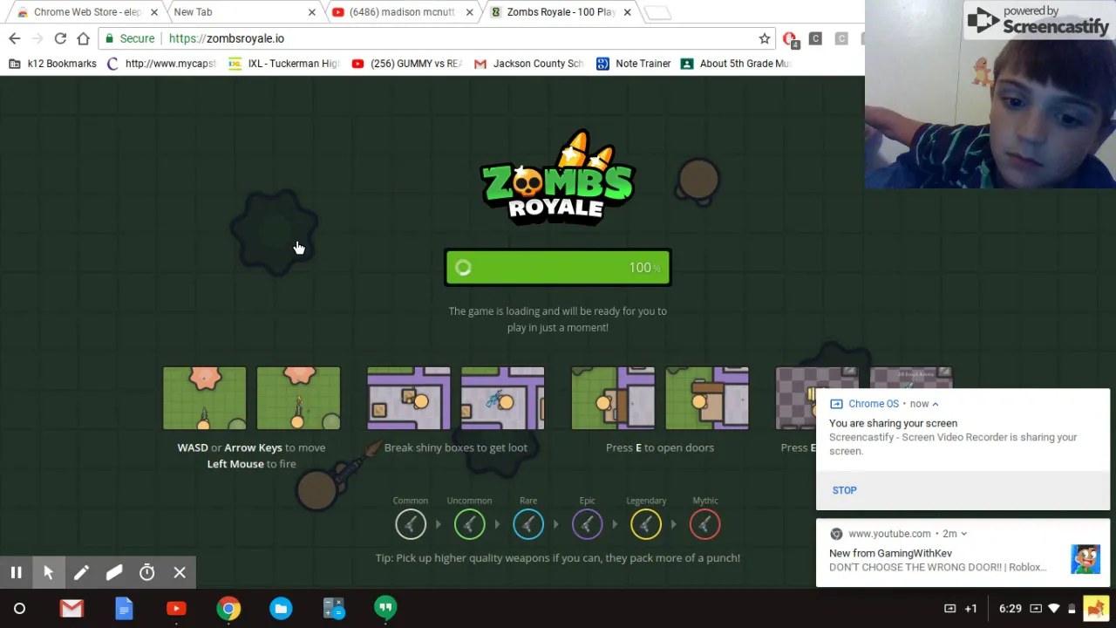This screenshot has height=628, width=1116.
Task: Open Google Docs from the shelf
Action: [124, 609]
